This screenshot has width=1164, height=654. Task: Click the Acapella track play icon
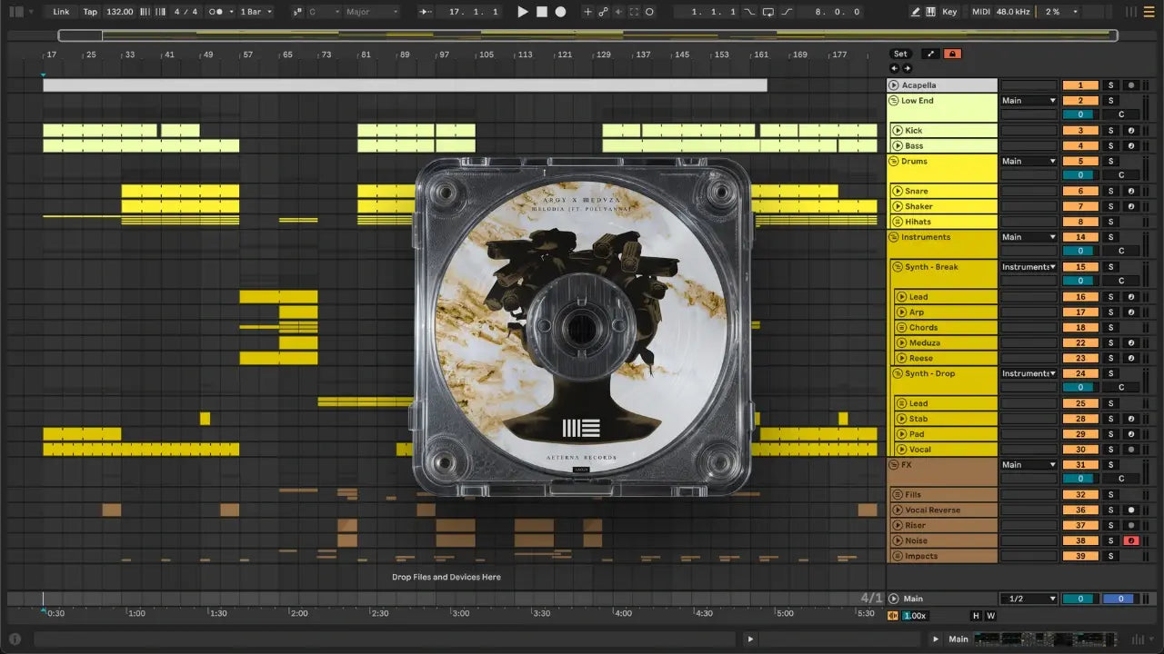tap(893, 85)
